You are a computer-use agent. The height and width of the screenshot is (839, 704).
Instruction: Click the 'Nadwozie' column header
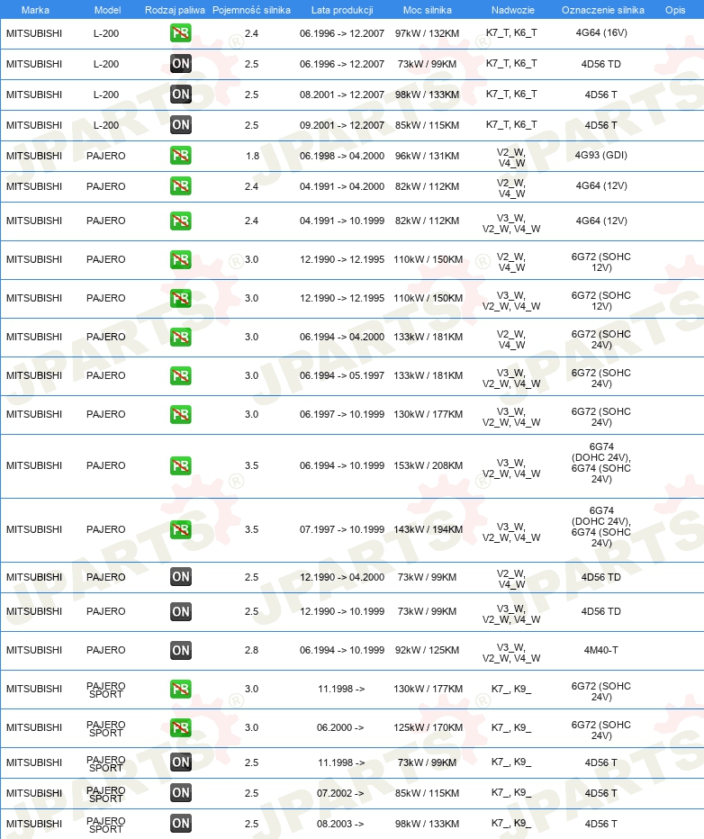512,10
